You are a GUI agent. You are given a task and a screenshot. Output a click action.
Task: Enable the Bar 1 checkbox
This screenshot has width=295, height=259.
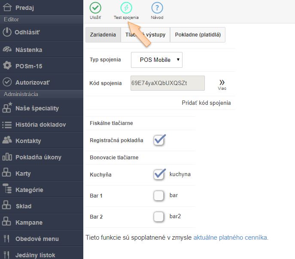159,195
